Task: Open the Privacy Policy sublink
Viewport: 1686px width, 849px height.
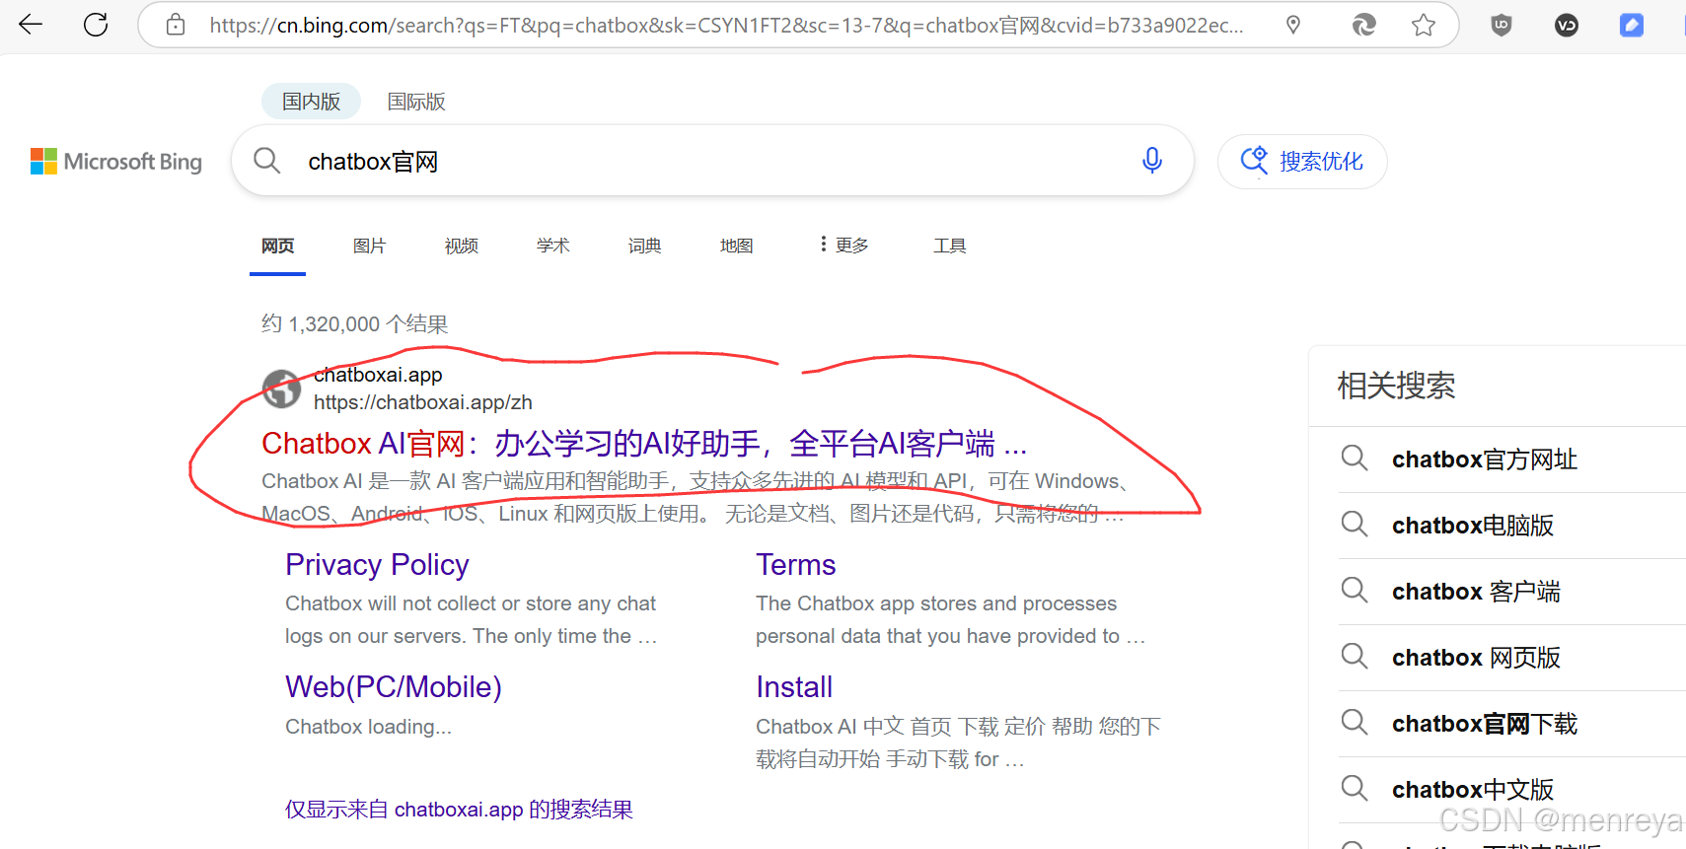Action: tap(377, 565)
